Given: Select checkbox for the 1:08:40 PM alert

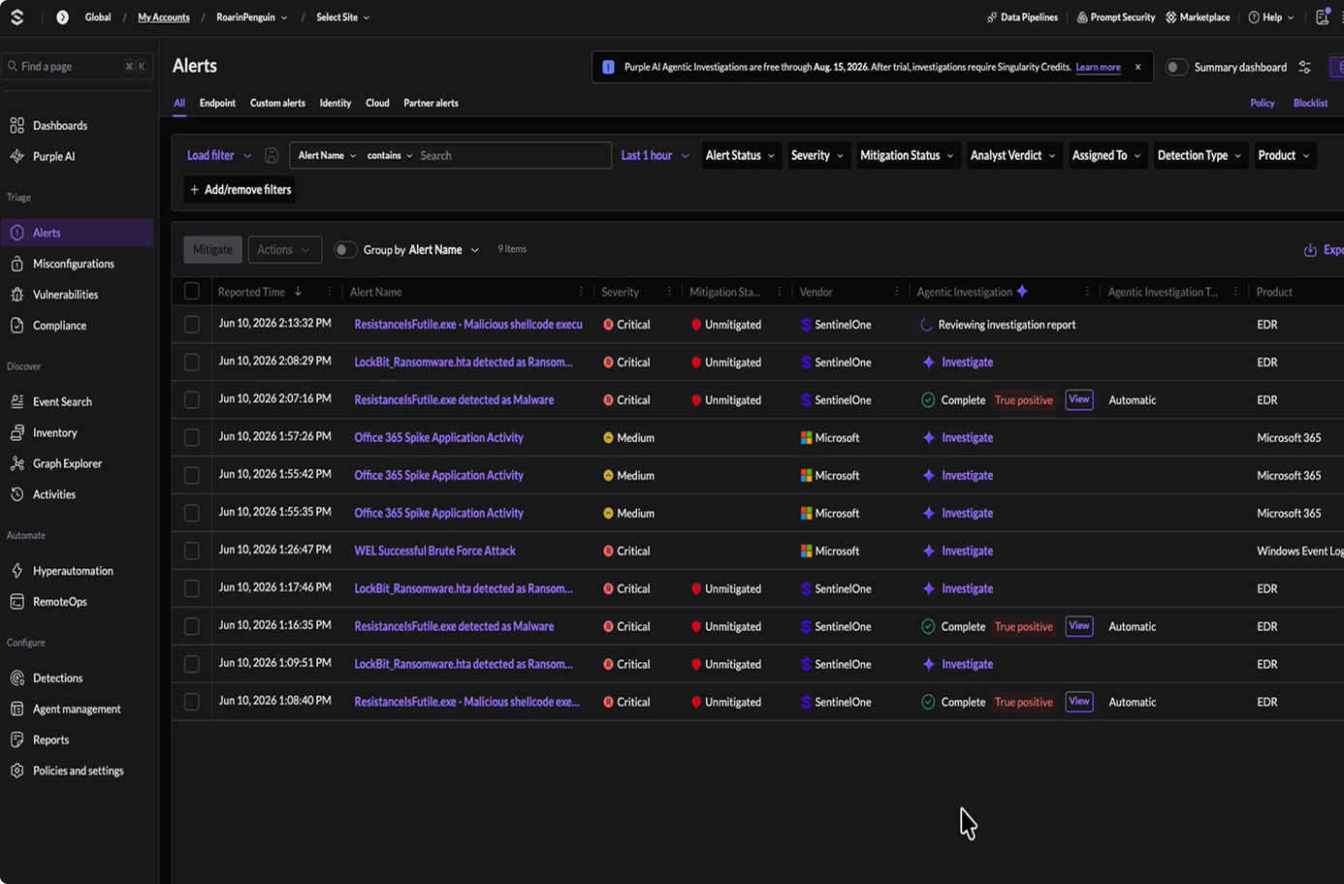Looking at the screenshot, I should (192, 702).
